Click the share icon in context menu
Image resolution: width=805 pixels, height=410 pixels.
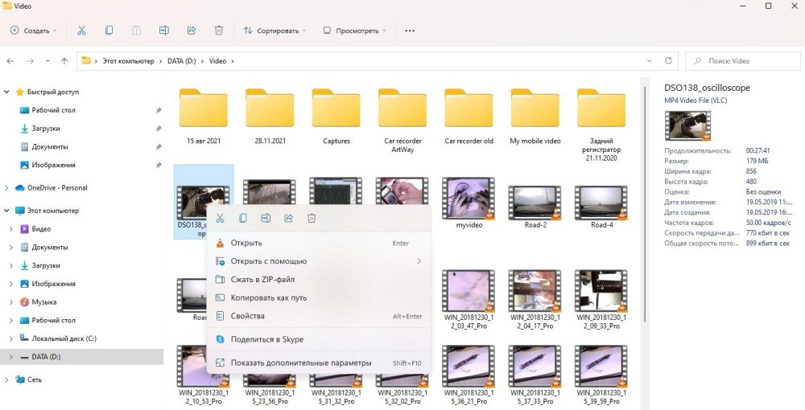point(288,218)
